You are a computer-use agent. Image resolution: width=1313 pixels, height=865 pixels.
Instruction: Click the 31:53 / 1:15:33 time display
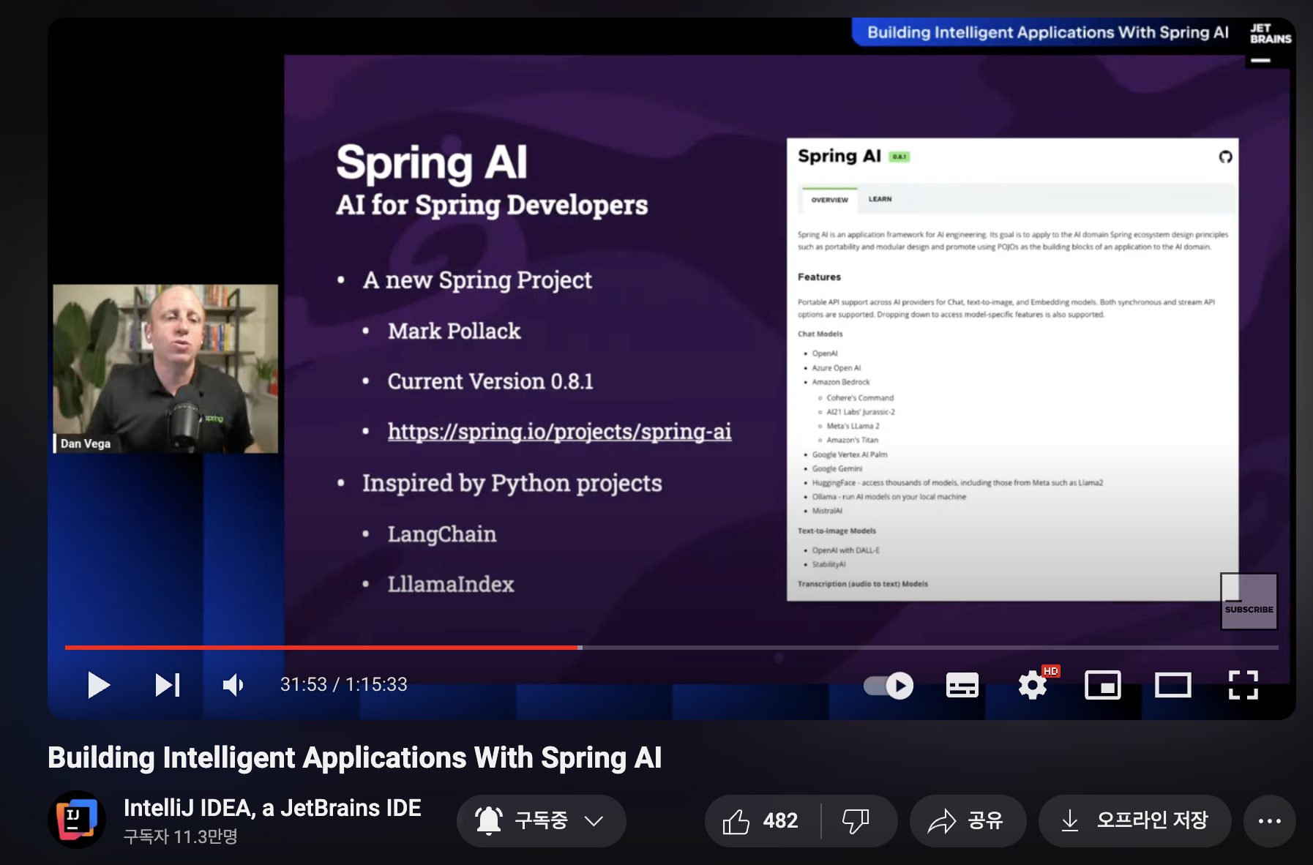(344, 685)
